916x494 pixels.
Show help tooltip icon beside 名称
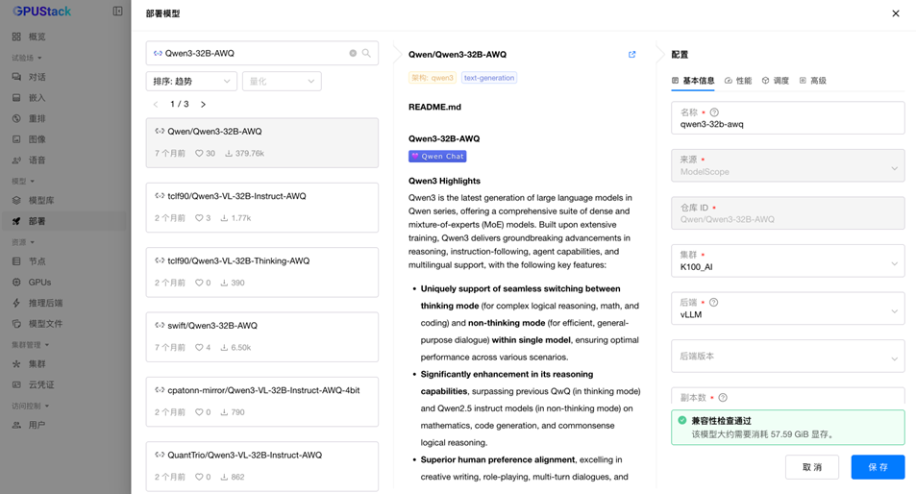click(x=714, y=112)
